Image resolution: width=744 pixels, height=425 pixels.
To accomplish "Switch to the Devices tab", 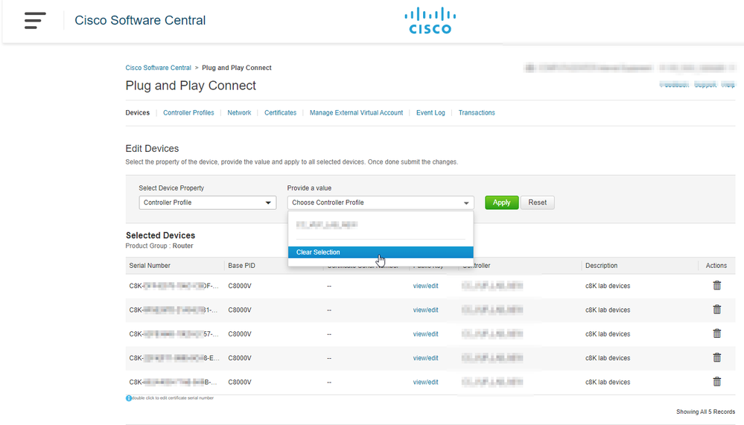I will pyautogui.click(x=138, y=113).
